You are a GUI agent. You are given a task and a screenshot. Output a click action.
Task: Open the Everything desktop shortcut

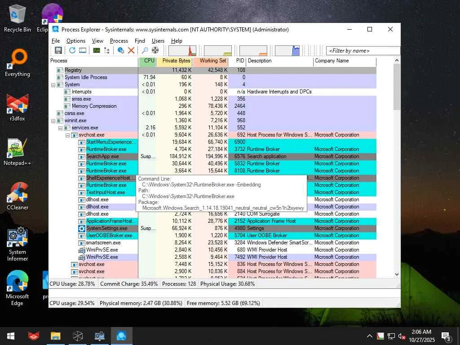(18, 63)
